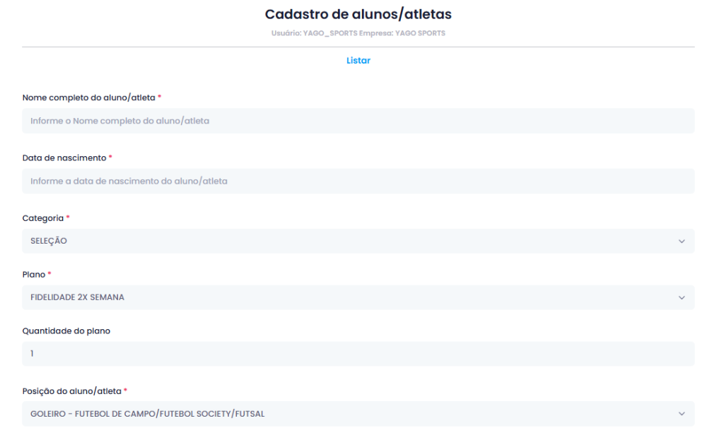Open the Categoria dropdown showing SELEÇÃO
This screenshot has height=440, width=724.
(346, 241)
